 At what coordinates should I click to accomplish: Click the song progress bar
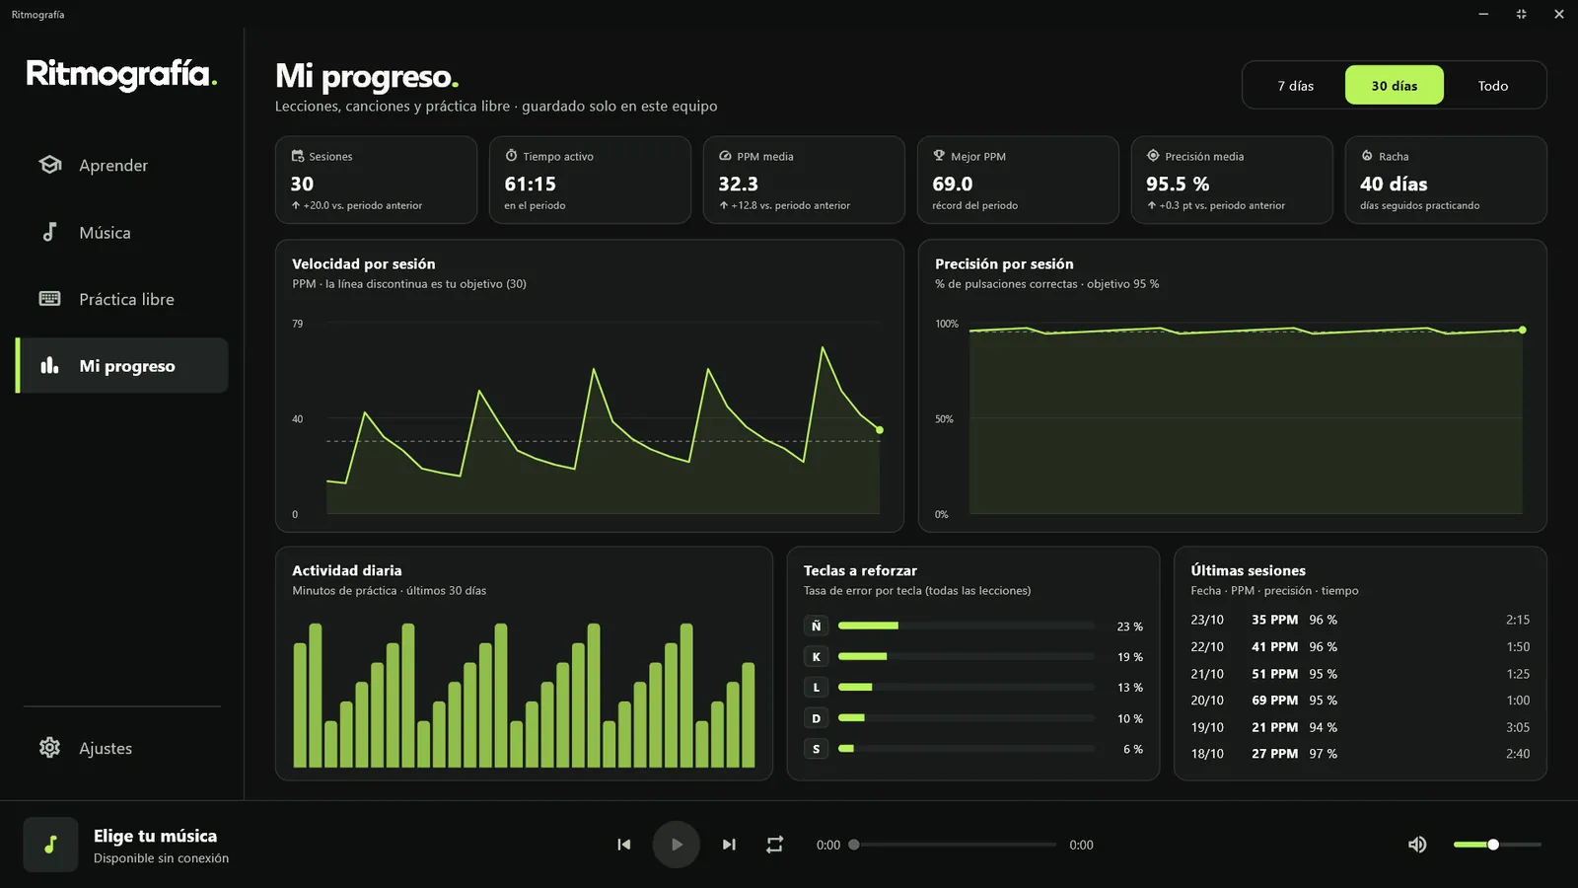click(x=955, y=845)
